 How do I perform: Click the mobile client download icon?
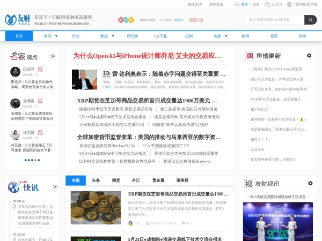click(x=289, y=4)
